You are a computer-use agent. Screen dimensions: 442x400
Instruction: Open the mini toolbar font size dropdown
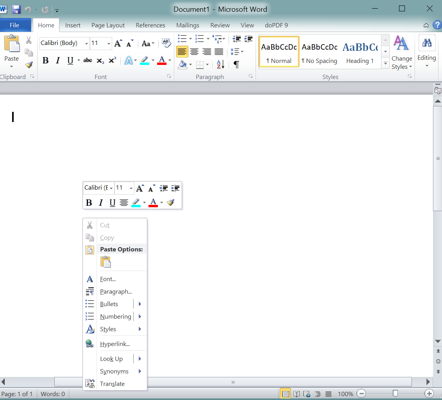coord(131,188)
